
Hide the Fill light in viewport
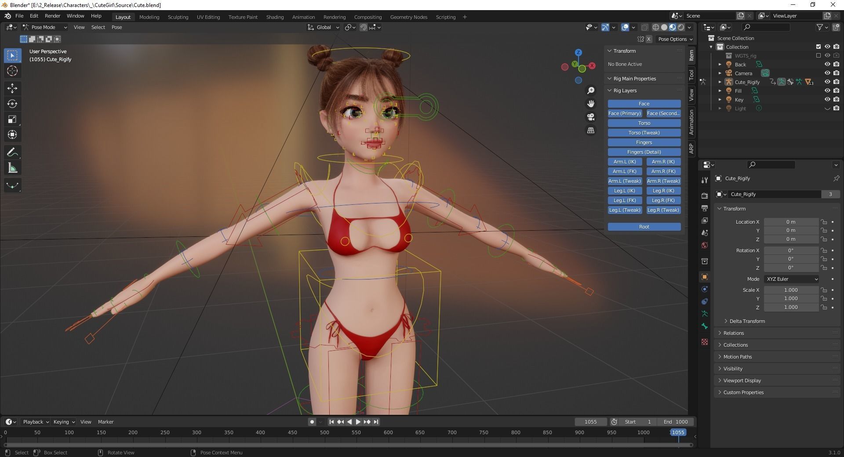point(827,91)
